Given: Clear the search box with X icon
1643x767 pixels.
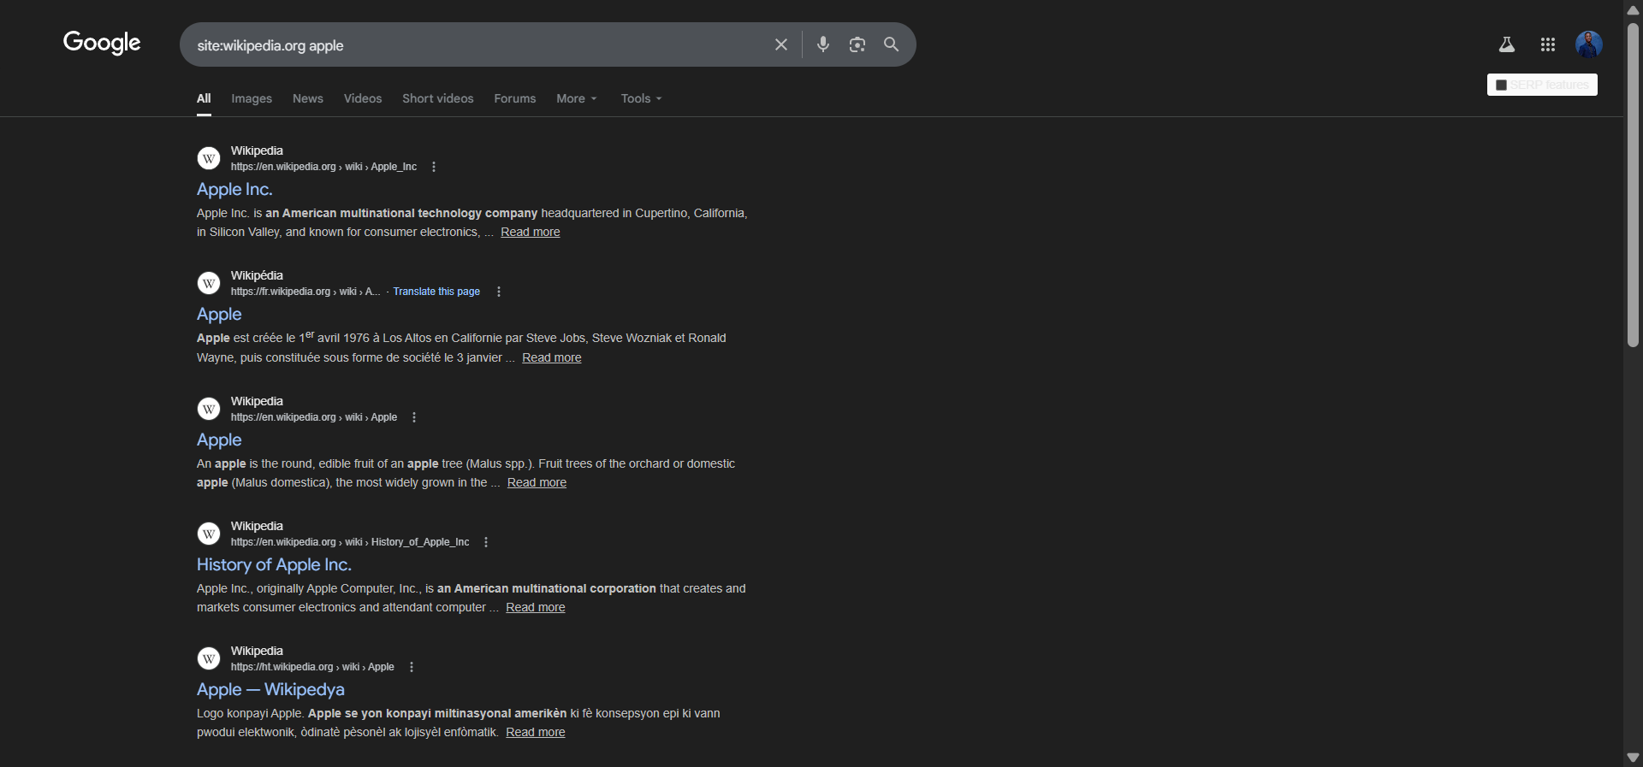Looking at the screenshot, I should pyautogui.click(x=781, y=44).
